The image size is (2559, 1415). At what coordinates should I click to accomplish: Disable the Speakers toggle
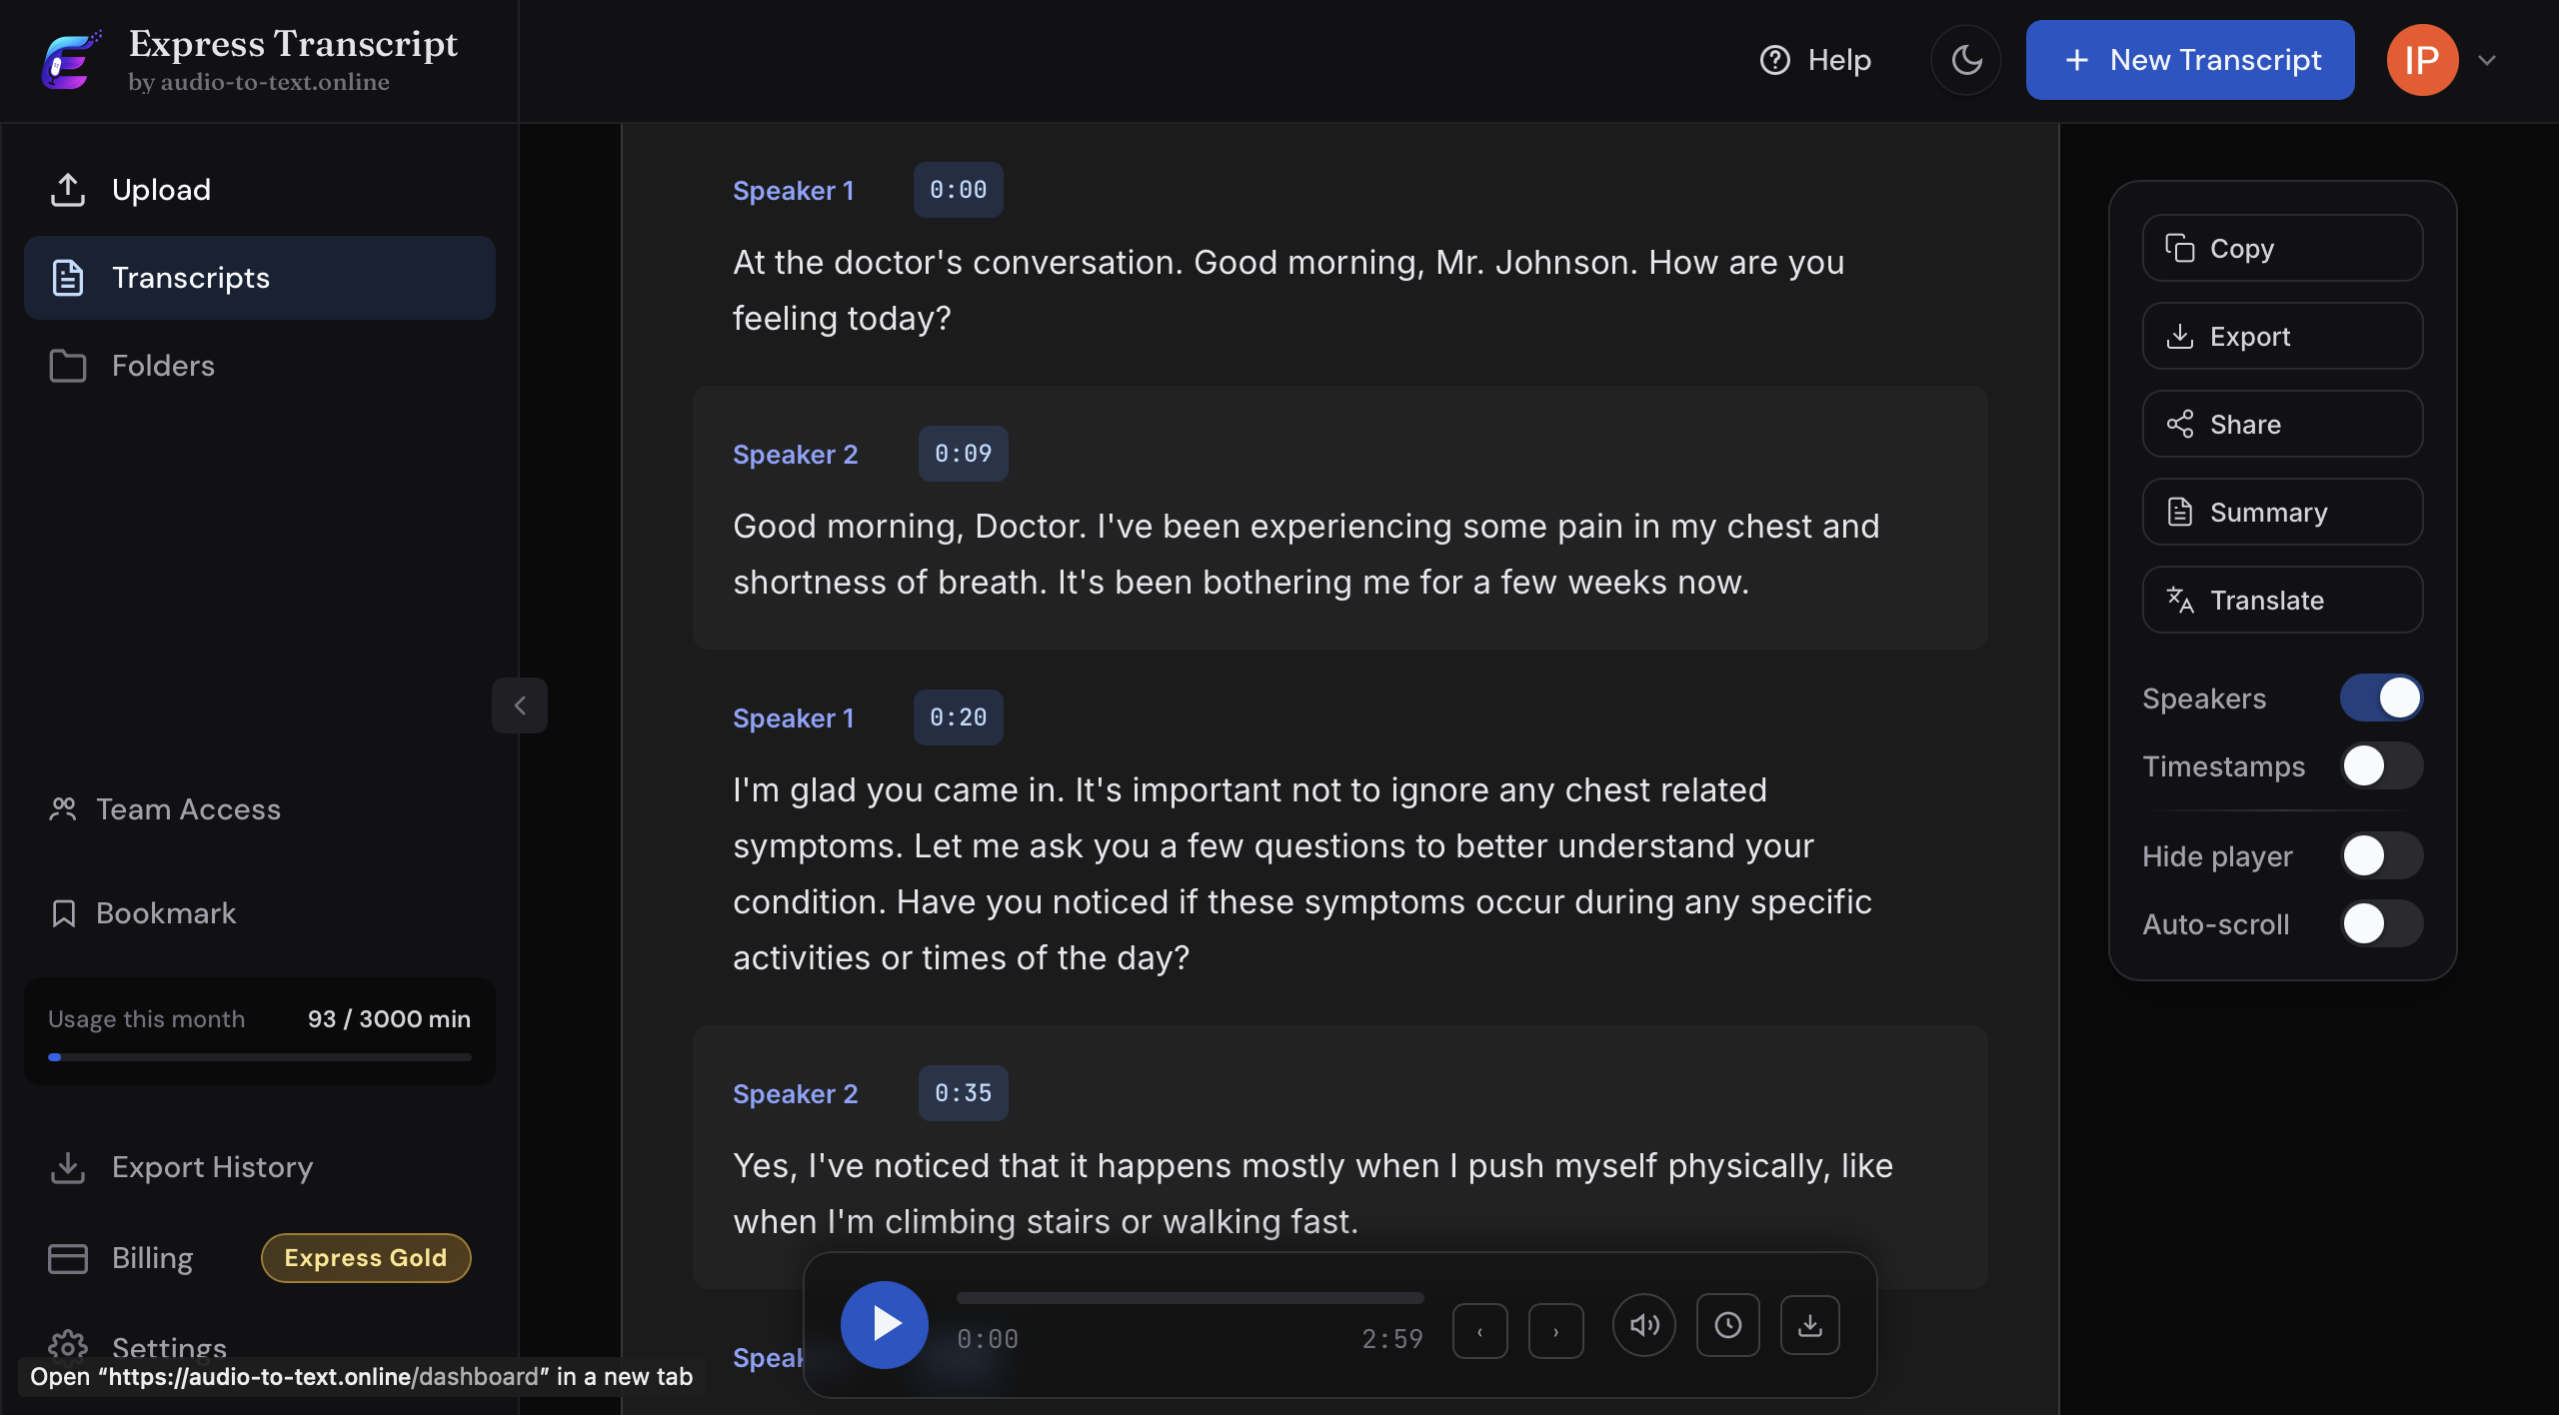pyautogui.click(x=2382, y=698)
